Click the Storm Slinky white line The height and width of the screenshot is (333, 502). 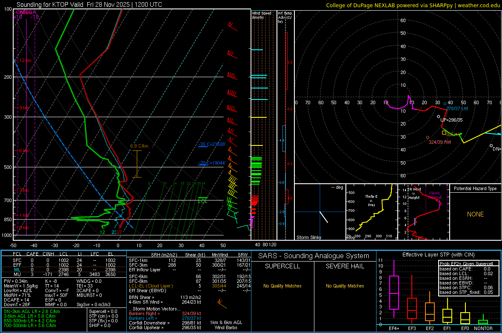pyautogui.click(x=324, y=217)
